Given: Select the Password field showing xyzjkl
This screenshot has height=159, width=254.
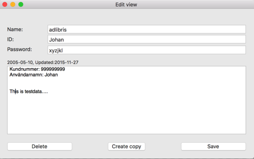Looking at the screenshot, I should (146, 50).
